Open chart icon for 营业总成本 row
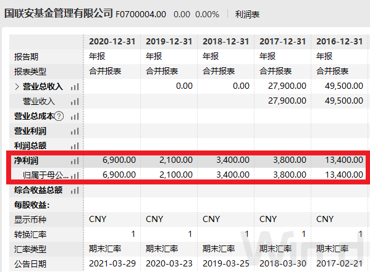 (x=75, y=116)
